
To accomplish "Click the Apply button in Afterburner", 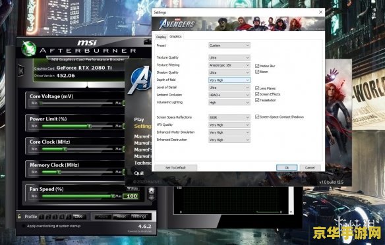I will (x=103, y=217).
